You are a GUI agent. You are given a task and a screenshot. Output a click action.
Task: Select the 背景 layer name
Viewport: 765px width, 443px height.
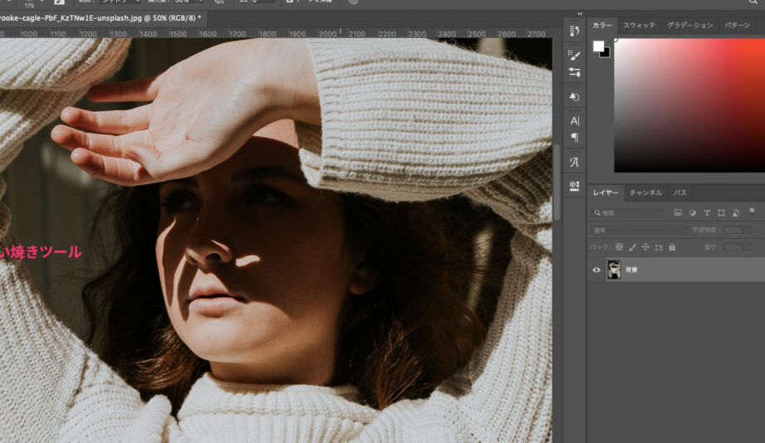[x=631, y=270]
